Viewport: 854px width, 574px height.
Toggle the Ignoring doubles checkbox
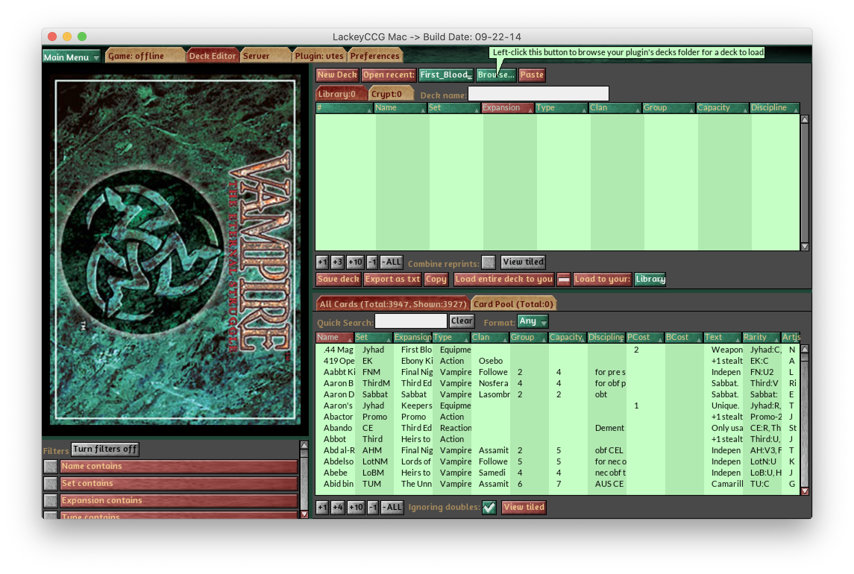pos(490,507)
